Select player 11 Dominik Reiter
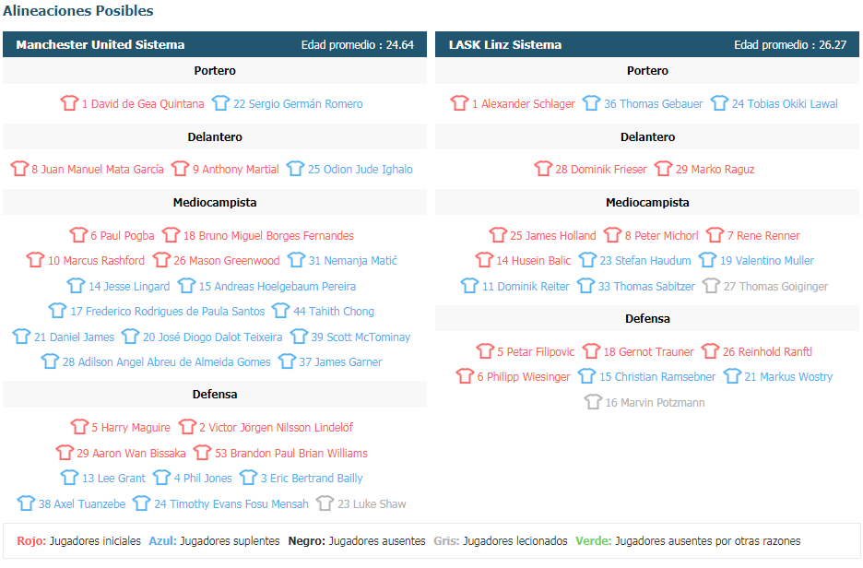 click(x=526, y=287)
